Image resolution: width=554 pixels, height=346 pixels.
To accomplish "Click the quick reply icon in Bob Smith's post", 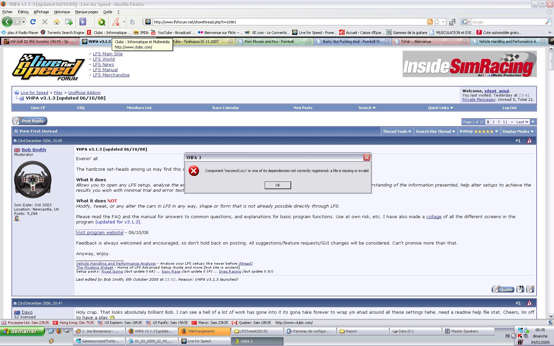I will tap(530, 289).
